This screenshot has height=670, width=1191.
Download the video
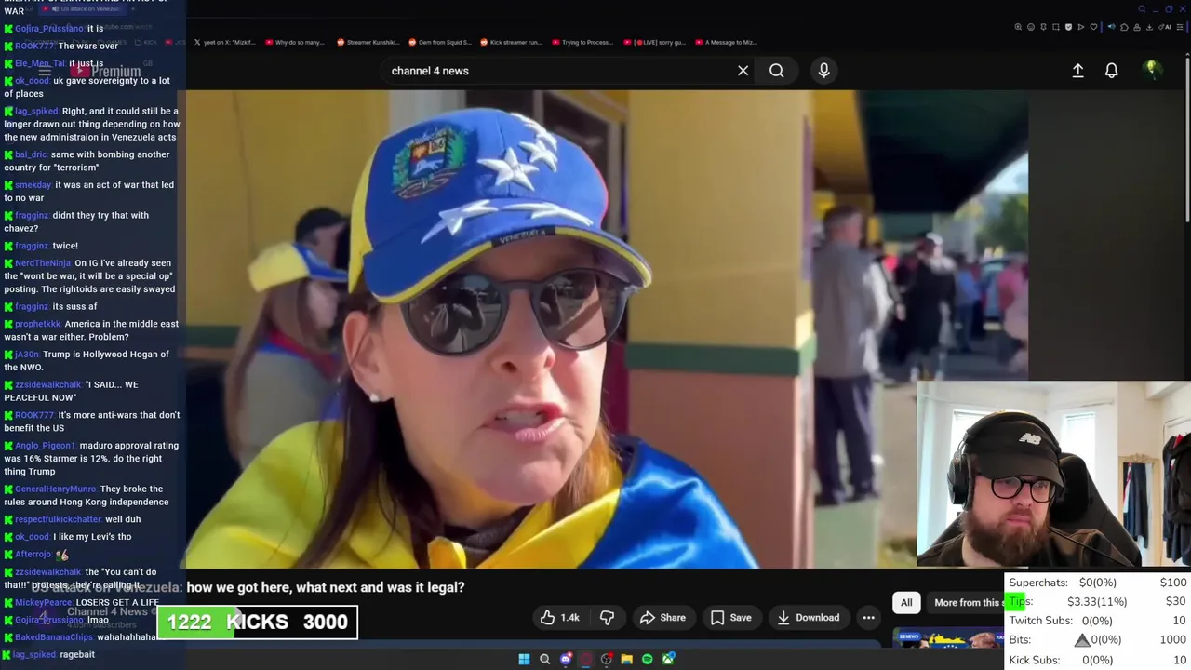808,618
